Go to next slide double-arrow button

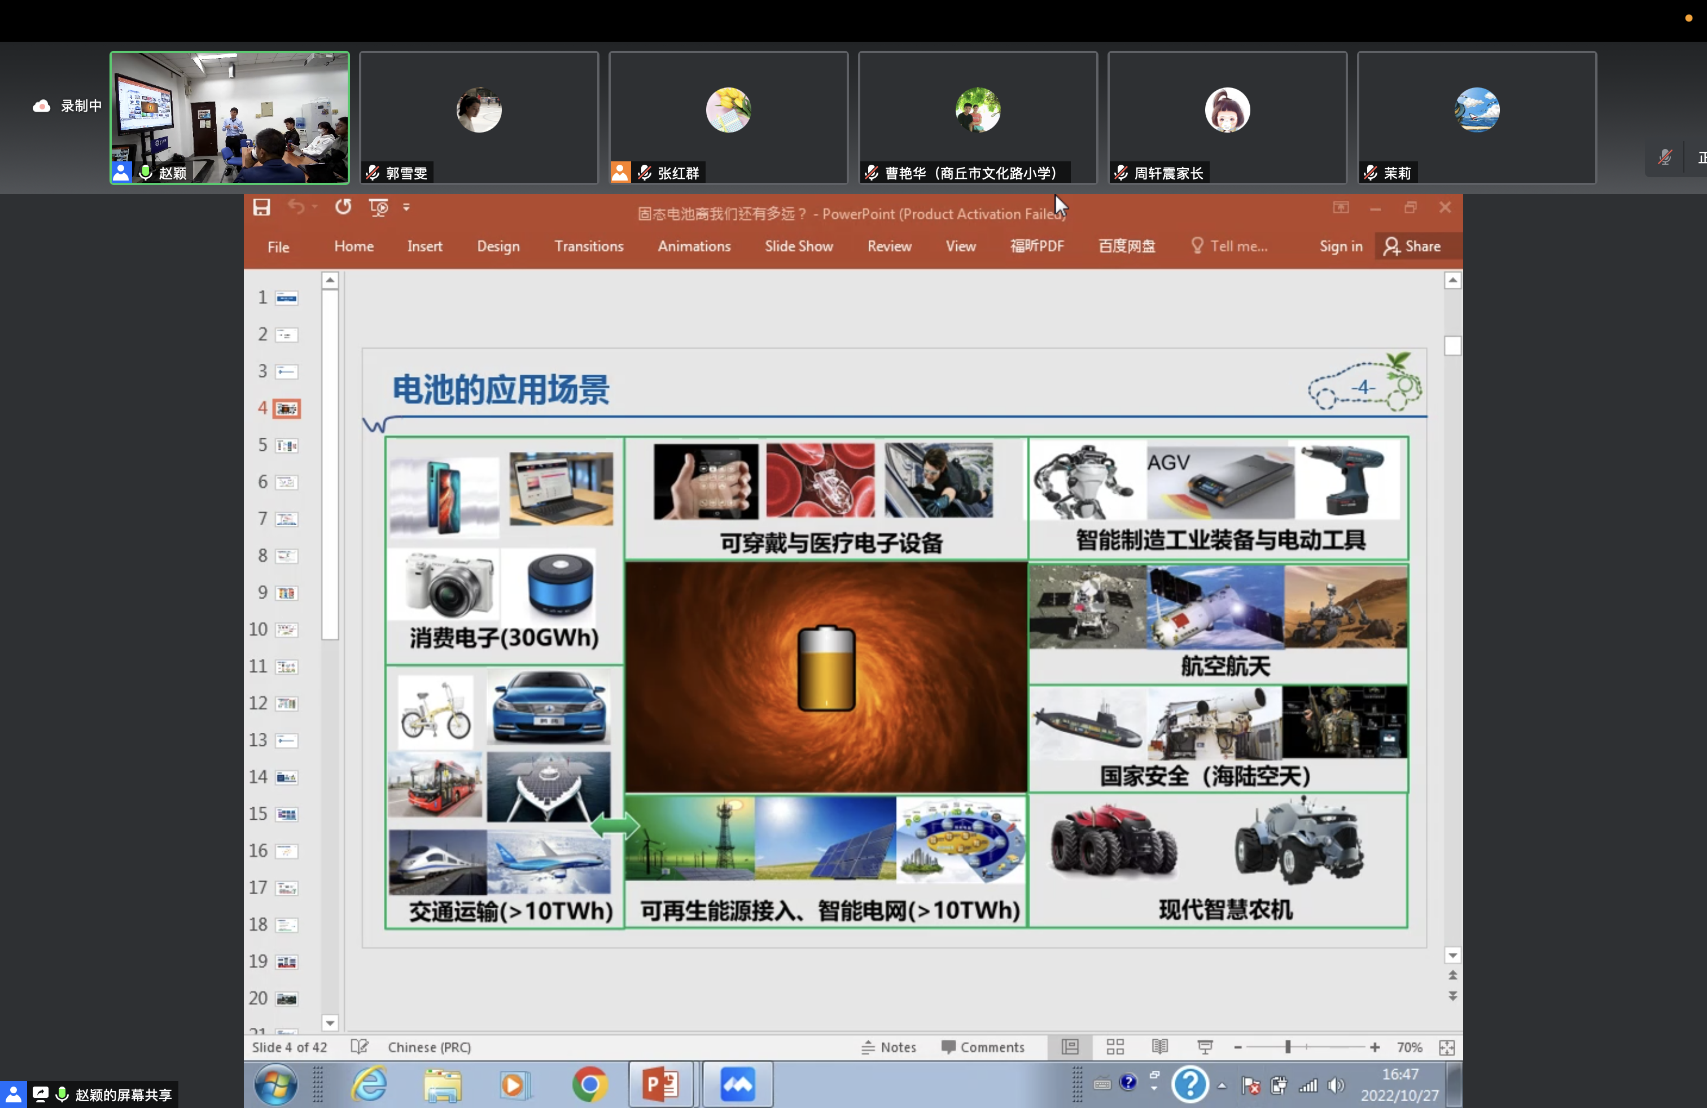tap(1452, 996)
